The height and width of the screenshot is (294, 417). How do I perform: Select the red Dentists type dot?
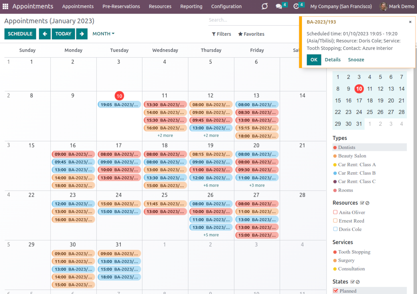click(x=335, y=148)
